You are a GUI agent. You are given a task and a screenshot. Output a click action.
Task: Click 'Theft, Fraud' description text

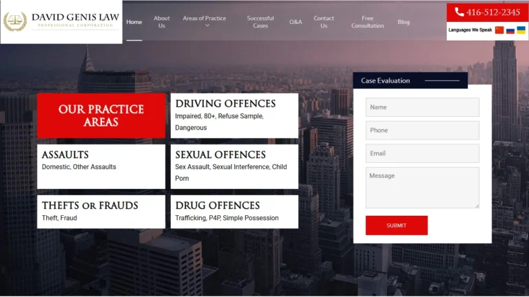[59, 218]
